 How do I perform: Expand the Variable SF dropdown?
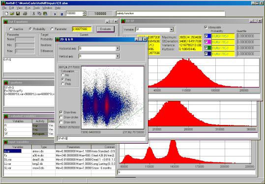pyautogui.click(x=172, y=30)
